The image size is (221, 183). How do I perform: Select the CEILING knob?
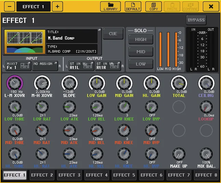coord(206,83)
